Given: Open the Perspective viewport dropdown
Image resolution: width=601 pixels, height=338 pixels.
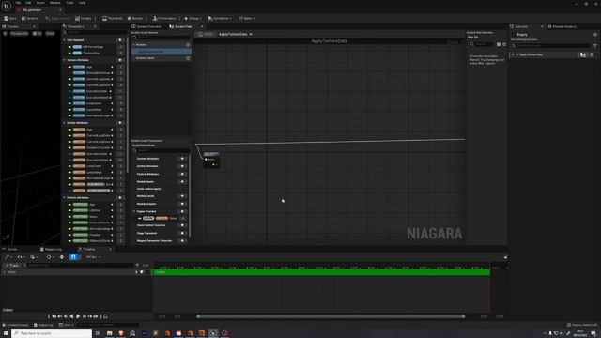Looking at the screenshot, I should (19, 34).
